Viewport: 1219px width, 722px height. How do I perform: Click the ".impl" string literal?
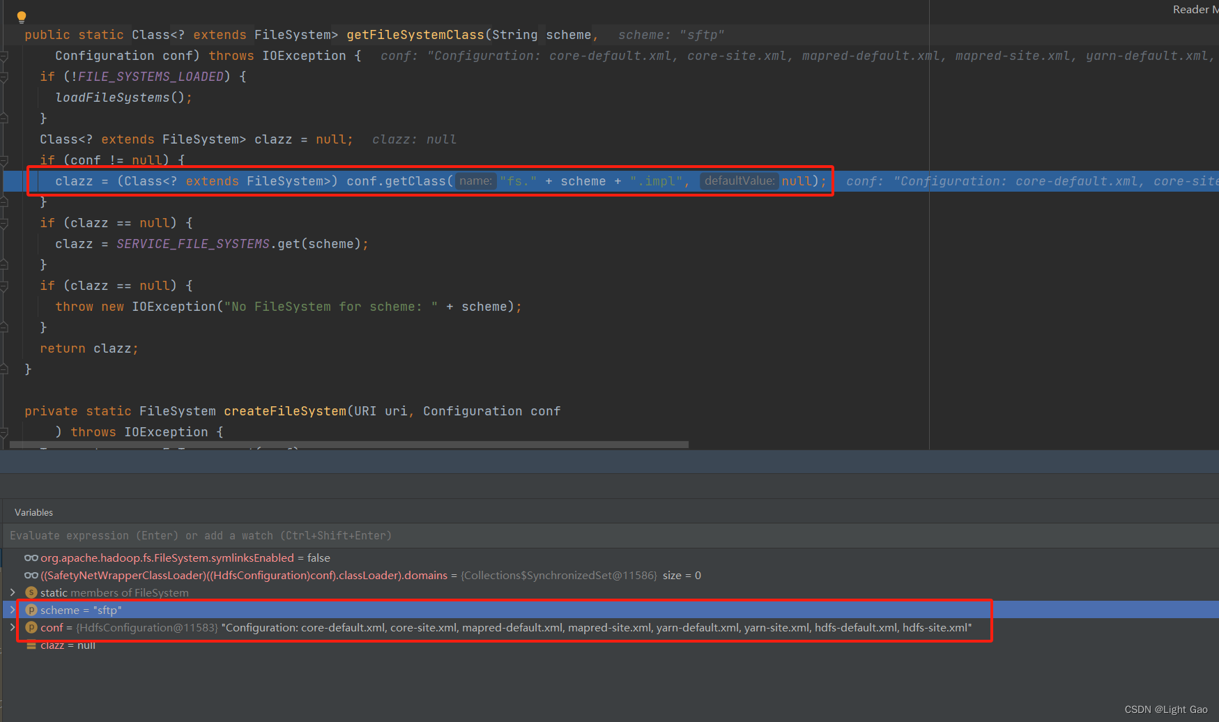point(656,181)
